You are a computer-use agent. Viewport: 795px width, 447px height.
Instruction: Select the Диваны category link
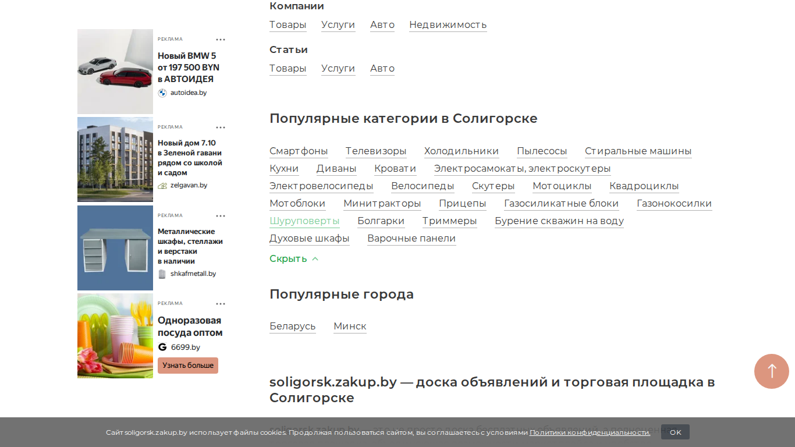[336, 168]
